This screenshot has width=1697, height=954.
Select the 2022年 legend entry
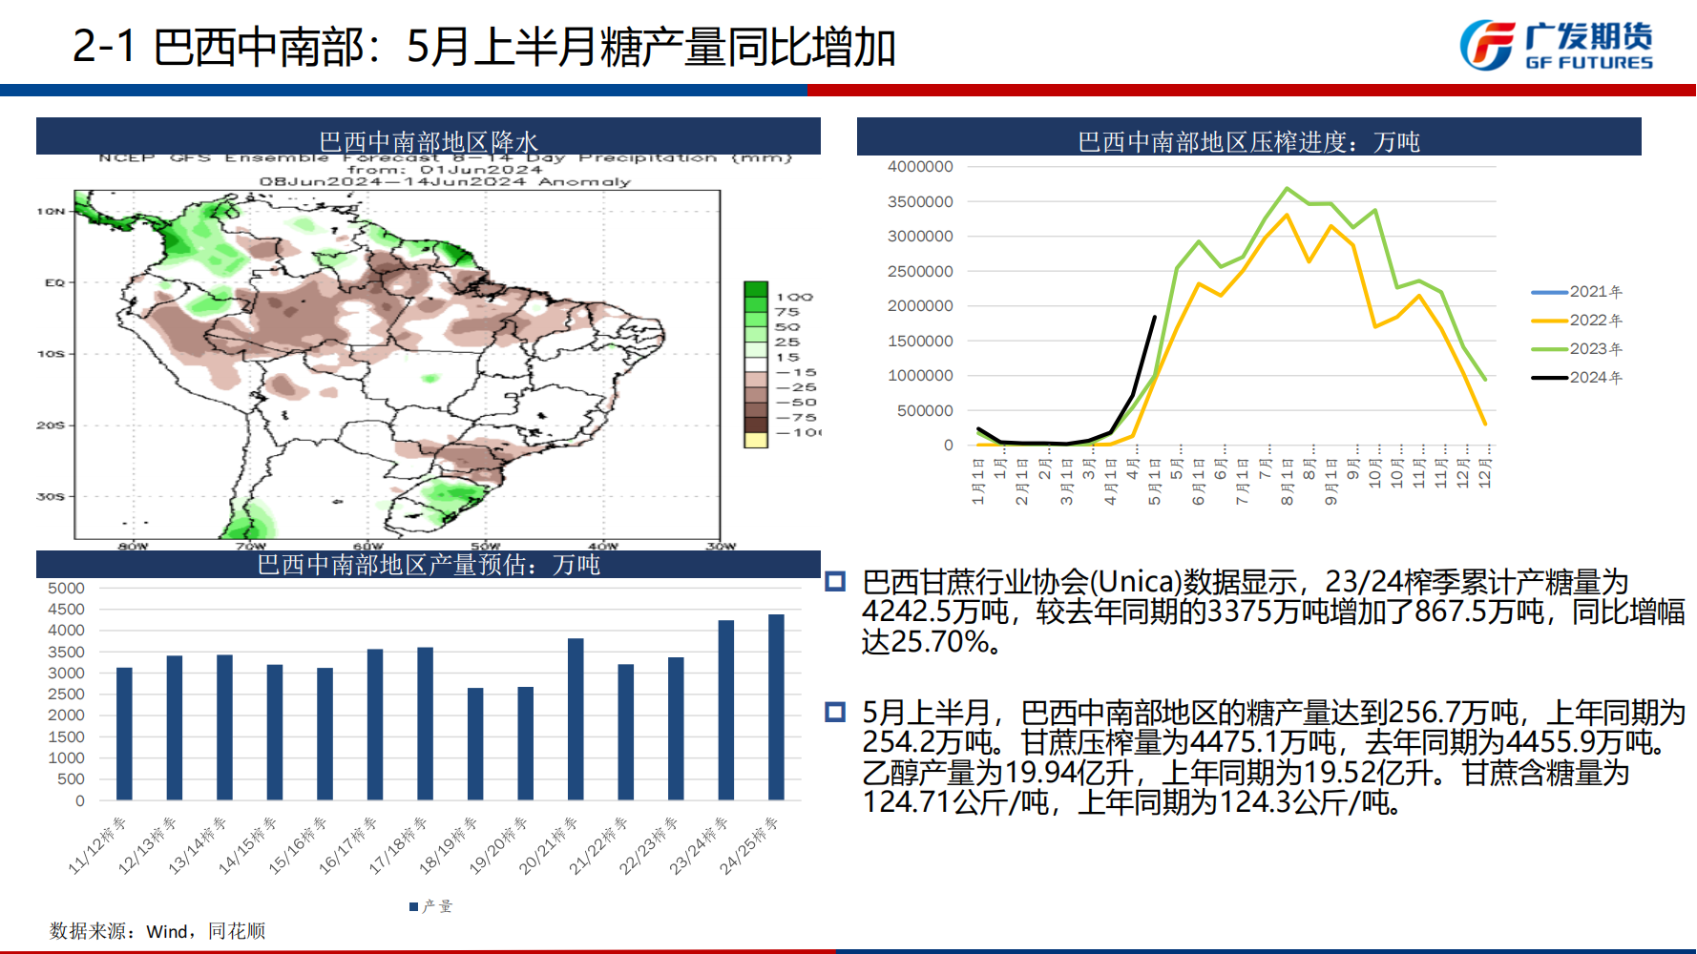point(1576,321)
